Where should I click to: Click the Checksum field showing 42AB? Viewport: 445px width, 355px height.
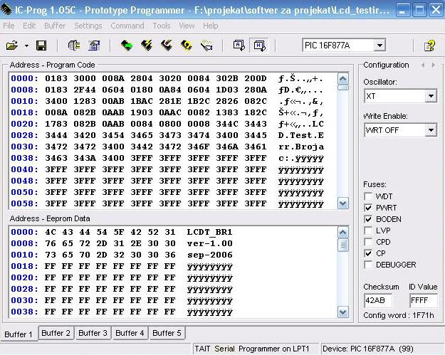[x=378, y=300]
